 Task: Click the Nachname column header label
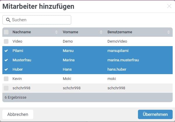[x=22, y=32]
